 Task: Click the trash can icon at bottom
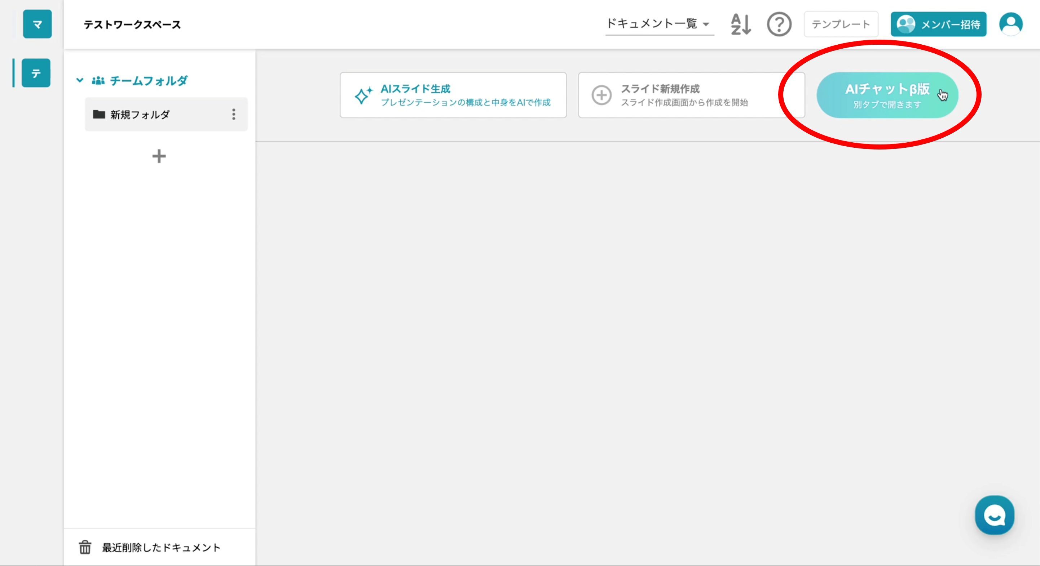click(85, 547)
